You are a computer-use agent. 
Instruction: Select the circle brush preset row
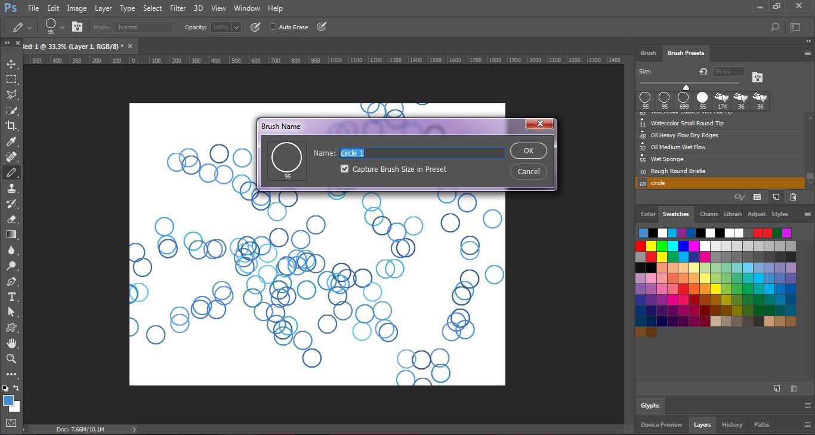(x=721, y=183)
